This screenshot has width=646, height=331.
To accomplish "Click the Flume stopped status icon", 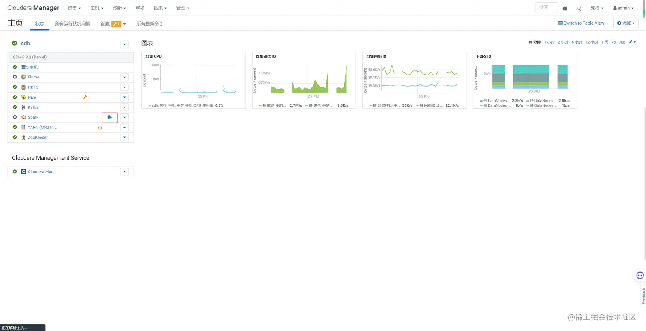I will click(15, 77).
